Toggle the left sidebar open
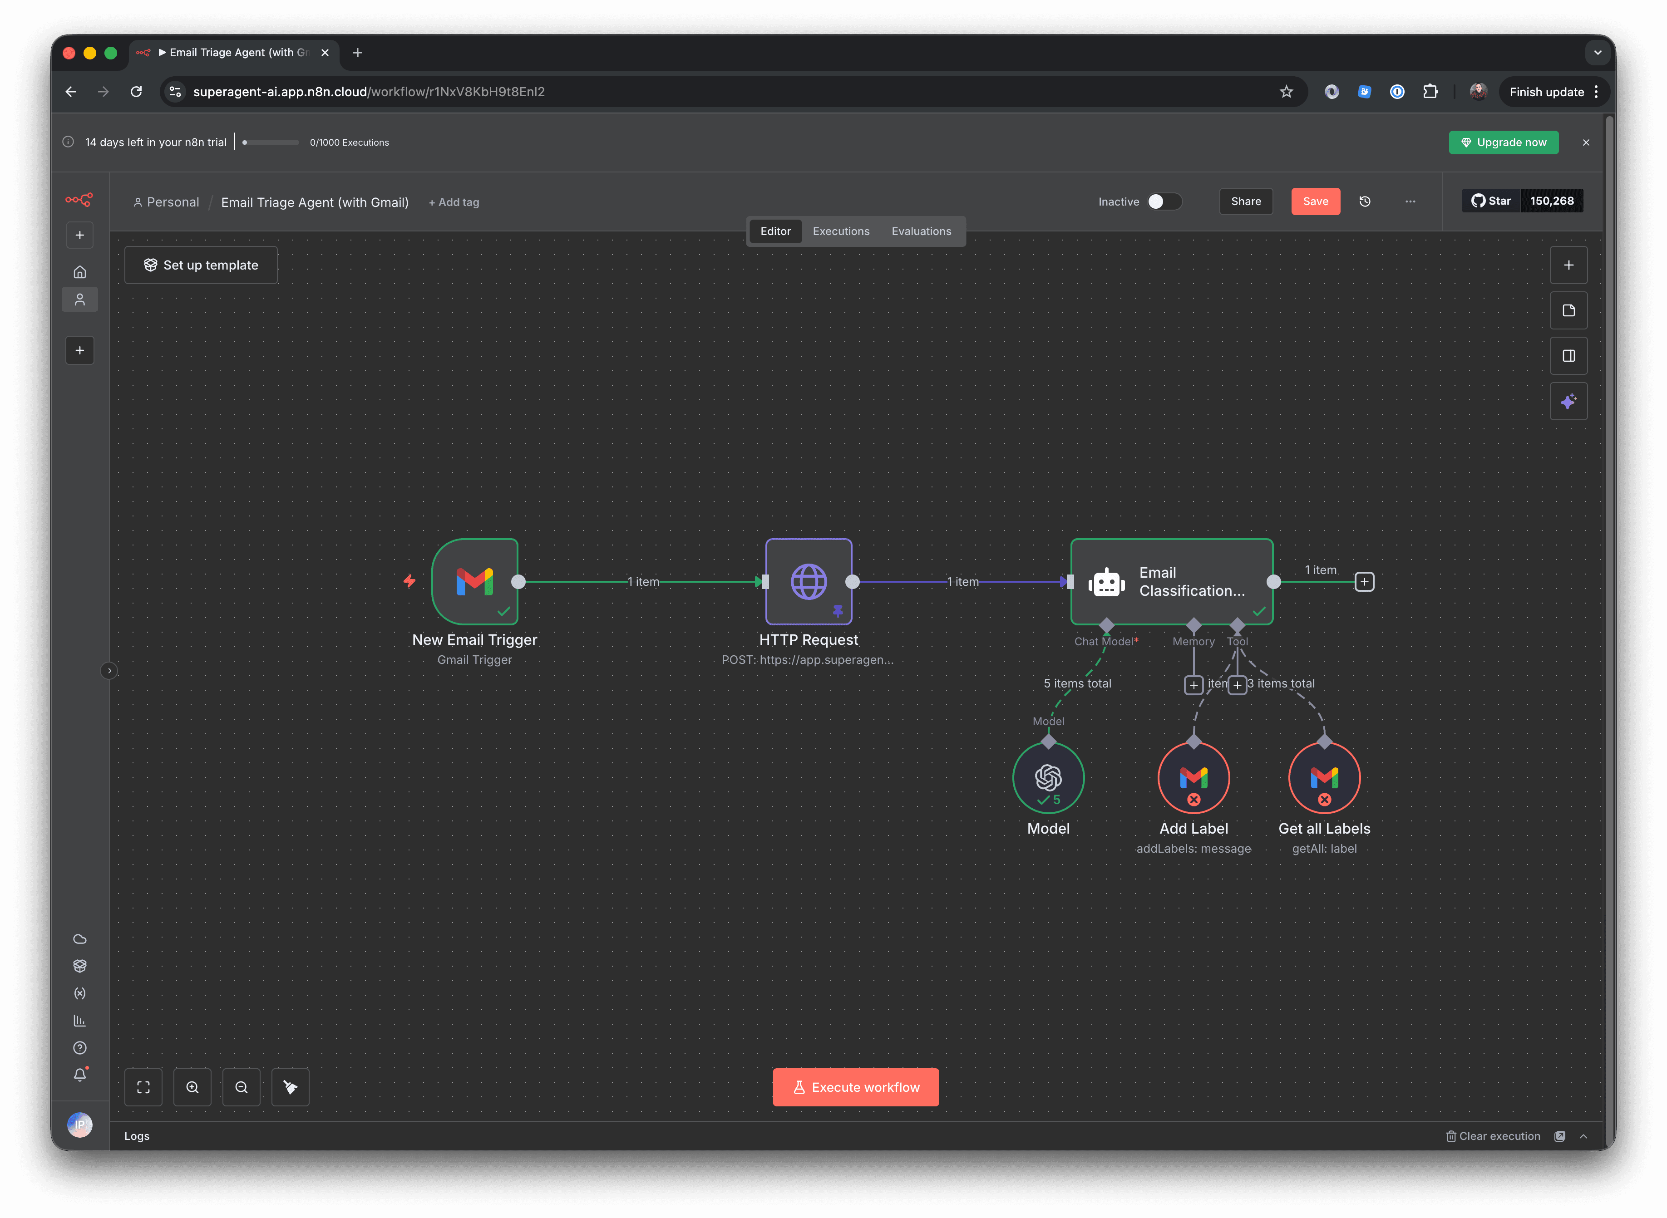 109,670
